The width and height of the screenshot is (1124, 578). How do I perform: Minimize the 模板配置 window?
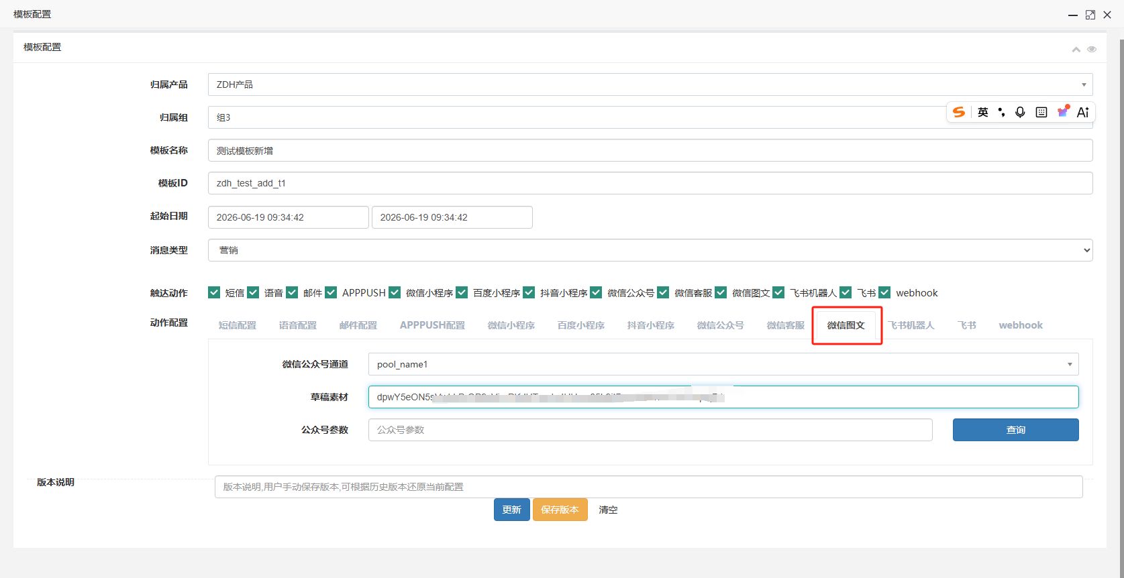1073,15
